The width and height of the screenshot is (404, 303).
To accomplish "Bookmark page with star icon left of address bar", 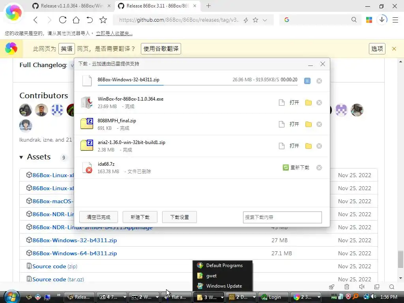I will tap(103, 20).
